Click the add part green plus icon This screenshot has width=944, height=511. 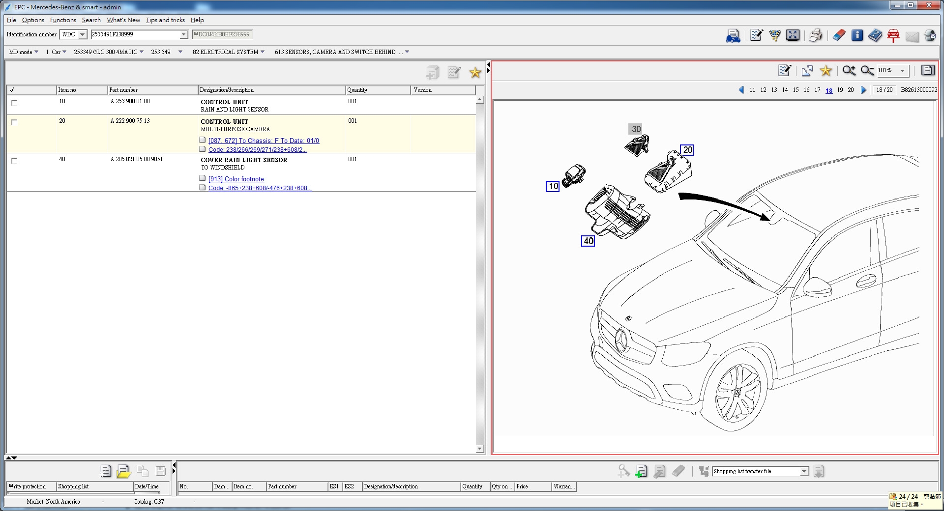click(x=641, y=471)
